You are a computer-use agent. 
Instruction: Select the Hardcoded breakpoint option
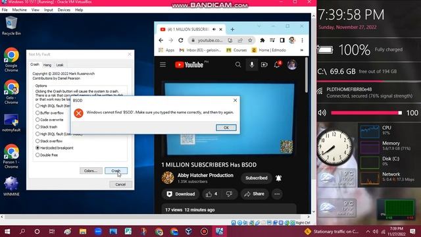click(x=55, y=147)
